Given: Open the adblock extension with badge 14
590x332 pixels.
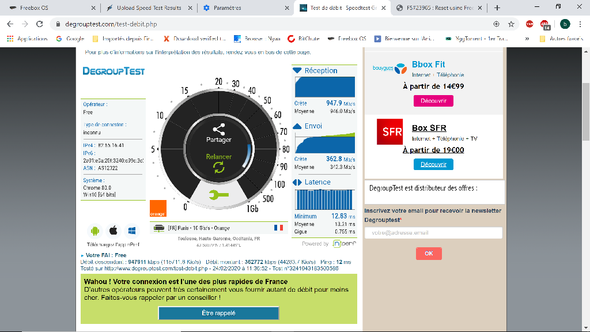Looking at the screenshot, I should (x=545, y=25).
